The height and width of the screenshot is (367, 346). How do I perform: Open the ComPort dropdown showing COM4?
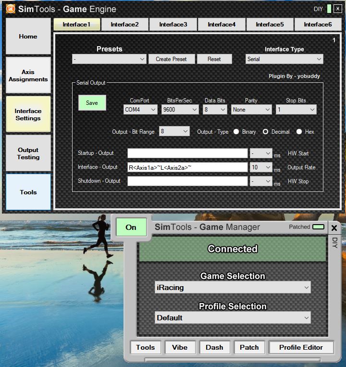[x=140, y=110]
